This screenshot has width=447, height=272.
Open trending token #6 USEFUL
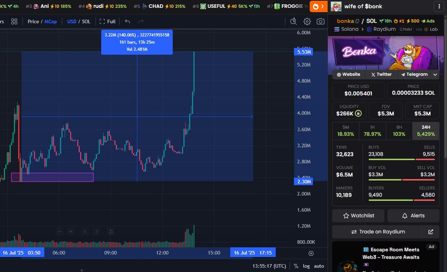click(227, 6)
